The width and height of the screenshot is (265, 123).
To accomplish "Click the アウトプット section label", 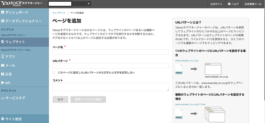I will coord(9,91).
